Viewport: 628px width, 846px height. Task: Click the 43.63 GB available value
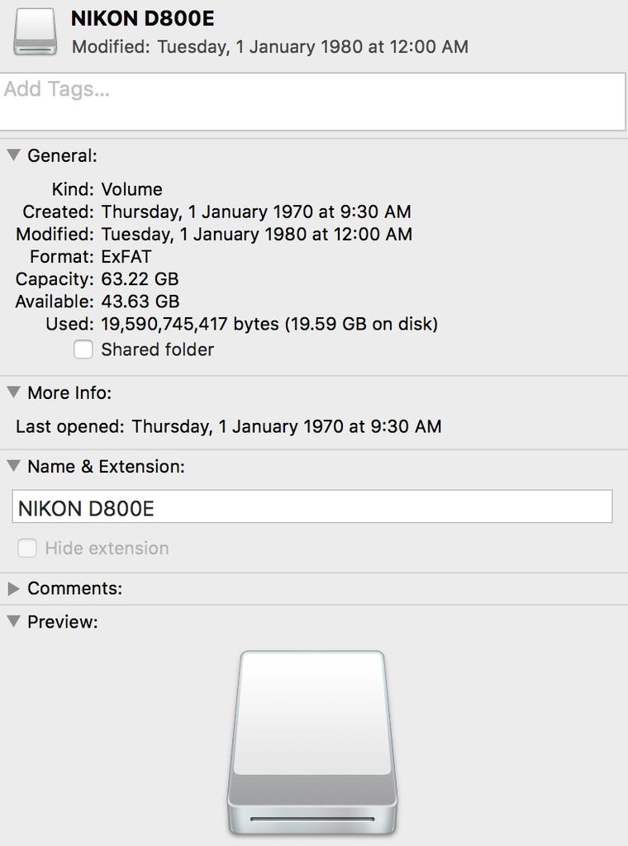[x=140, y=302]
